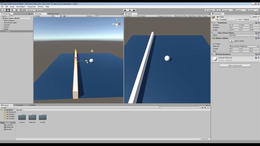Expand the Mesh Renderer component

tap(212, 54)
